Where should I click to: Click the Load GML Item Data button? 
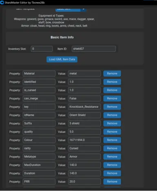[62, 60]
